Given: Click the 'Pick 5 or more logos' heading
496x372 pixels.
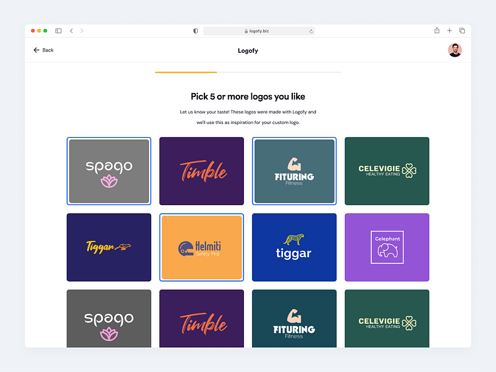Looking at the screenshot, I should coord(248,96).
